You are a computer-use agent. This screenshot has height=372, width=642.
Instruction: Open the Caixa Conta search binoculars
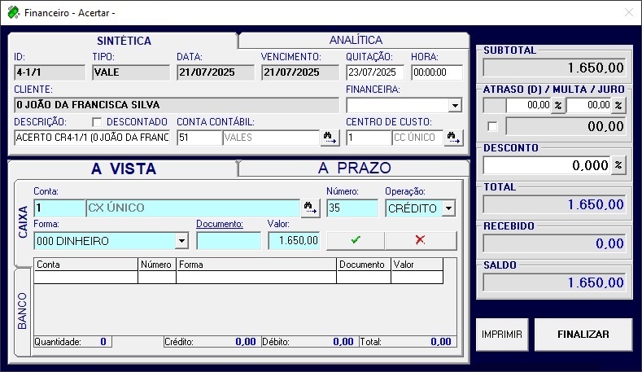point(311,208)
